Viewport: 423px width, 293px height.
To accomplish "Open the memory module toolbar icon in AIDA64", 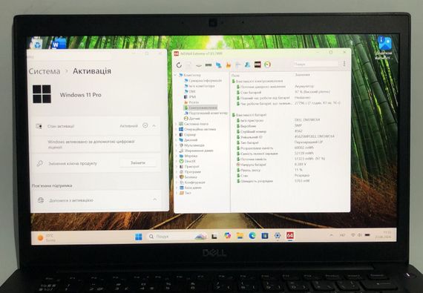I will coord(209,65).
